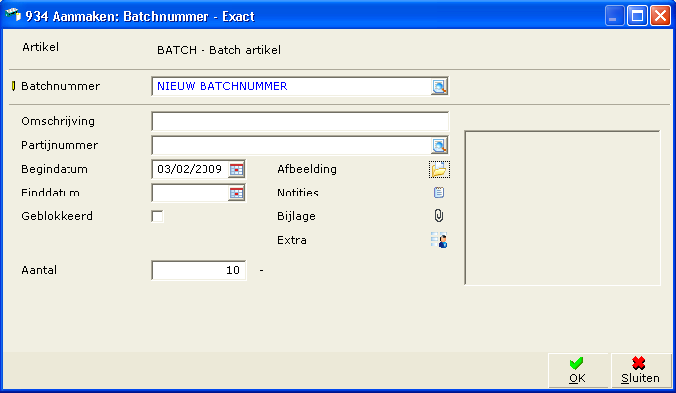676x393 pixels.
Task: Click the empty image preview box
Action: (x=562, y=207)
